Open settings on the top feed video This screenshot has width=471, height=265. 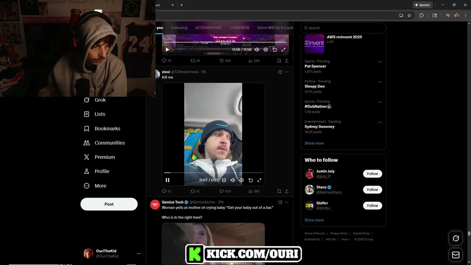pyautogui.click(x=266, y=50)
